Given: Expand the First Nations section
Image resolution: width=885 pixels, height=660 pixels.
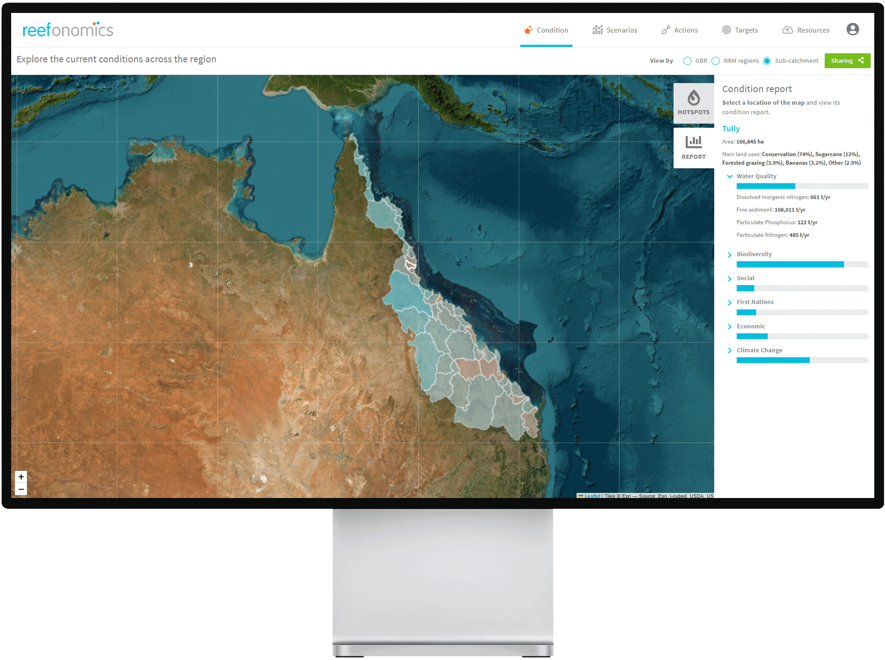Looking at the screenshot, I should pyautogui.click(x=730, y=303).
